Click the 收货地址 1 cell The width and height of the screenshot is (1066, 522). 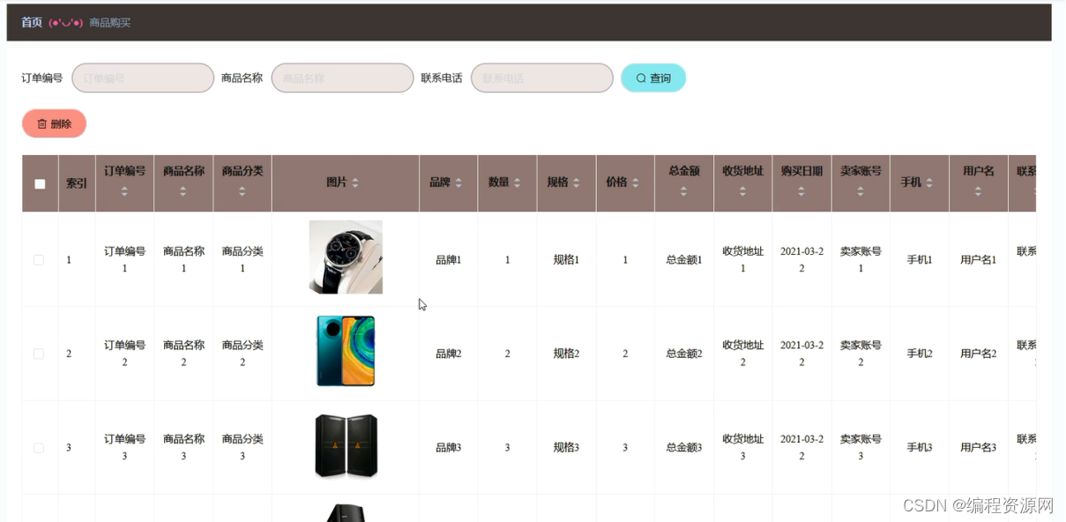pyautogui.click(x=742, y=260)
